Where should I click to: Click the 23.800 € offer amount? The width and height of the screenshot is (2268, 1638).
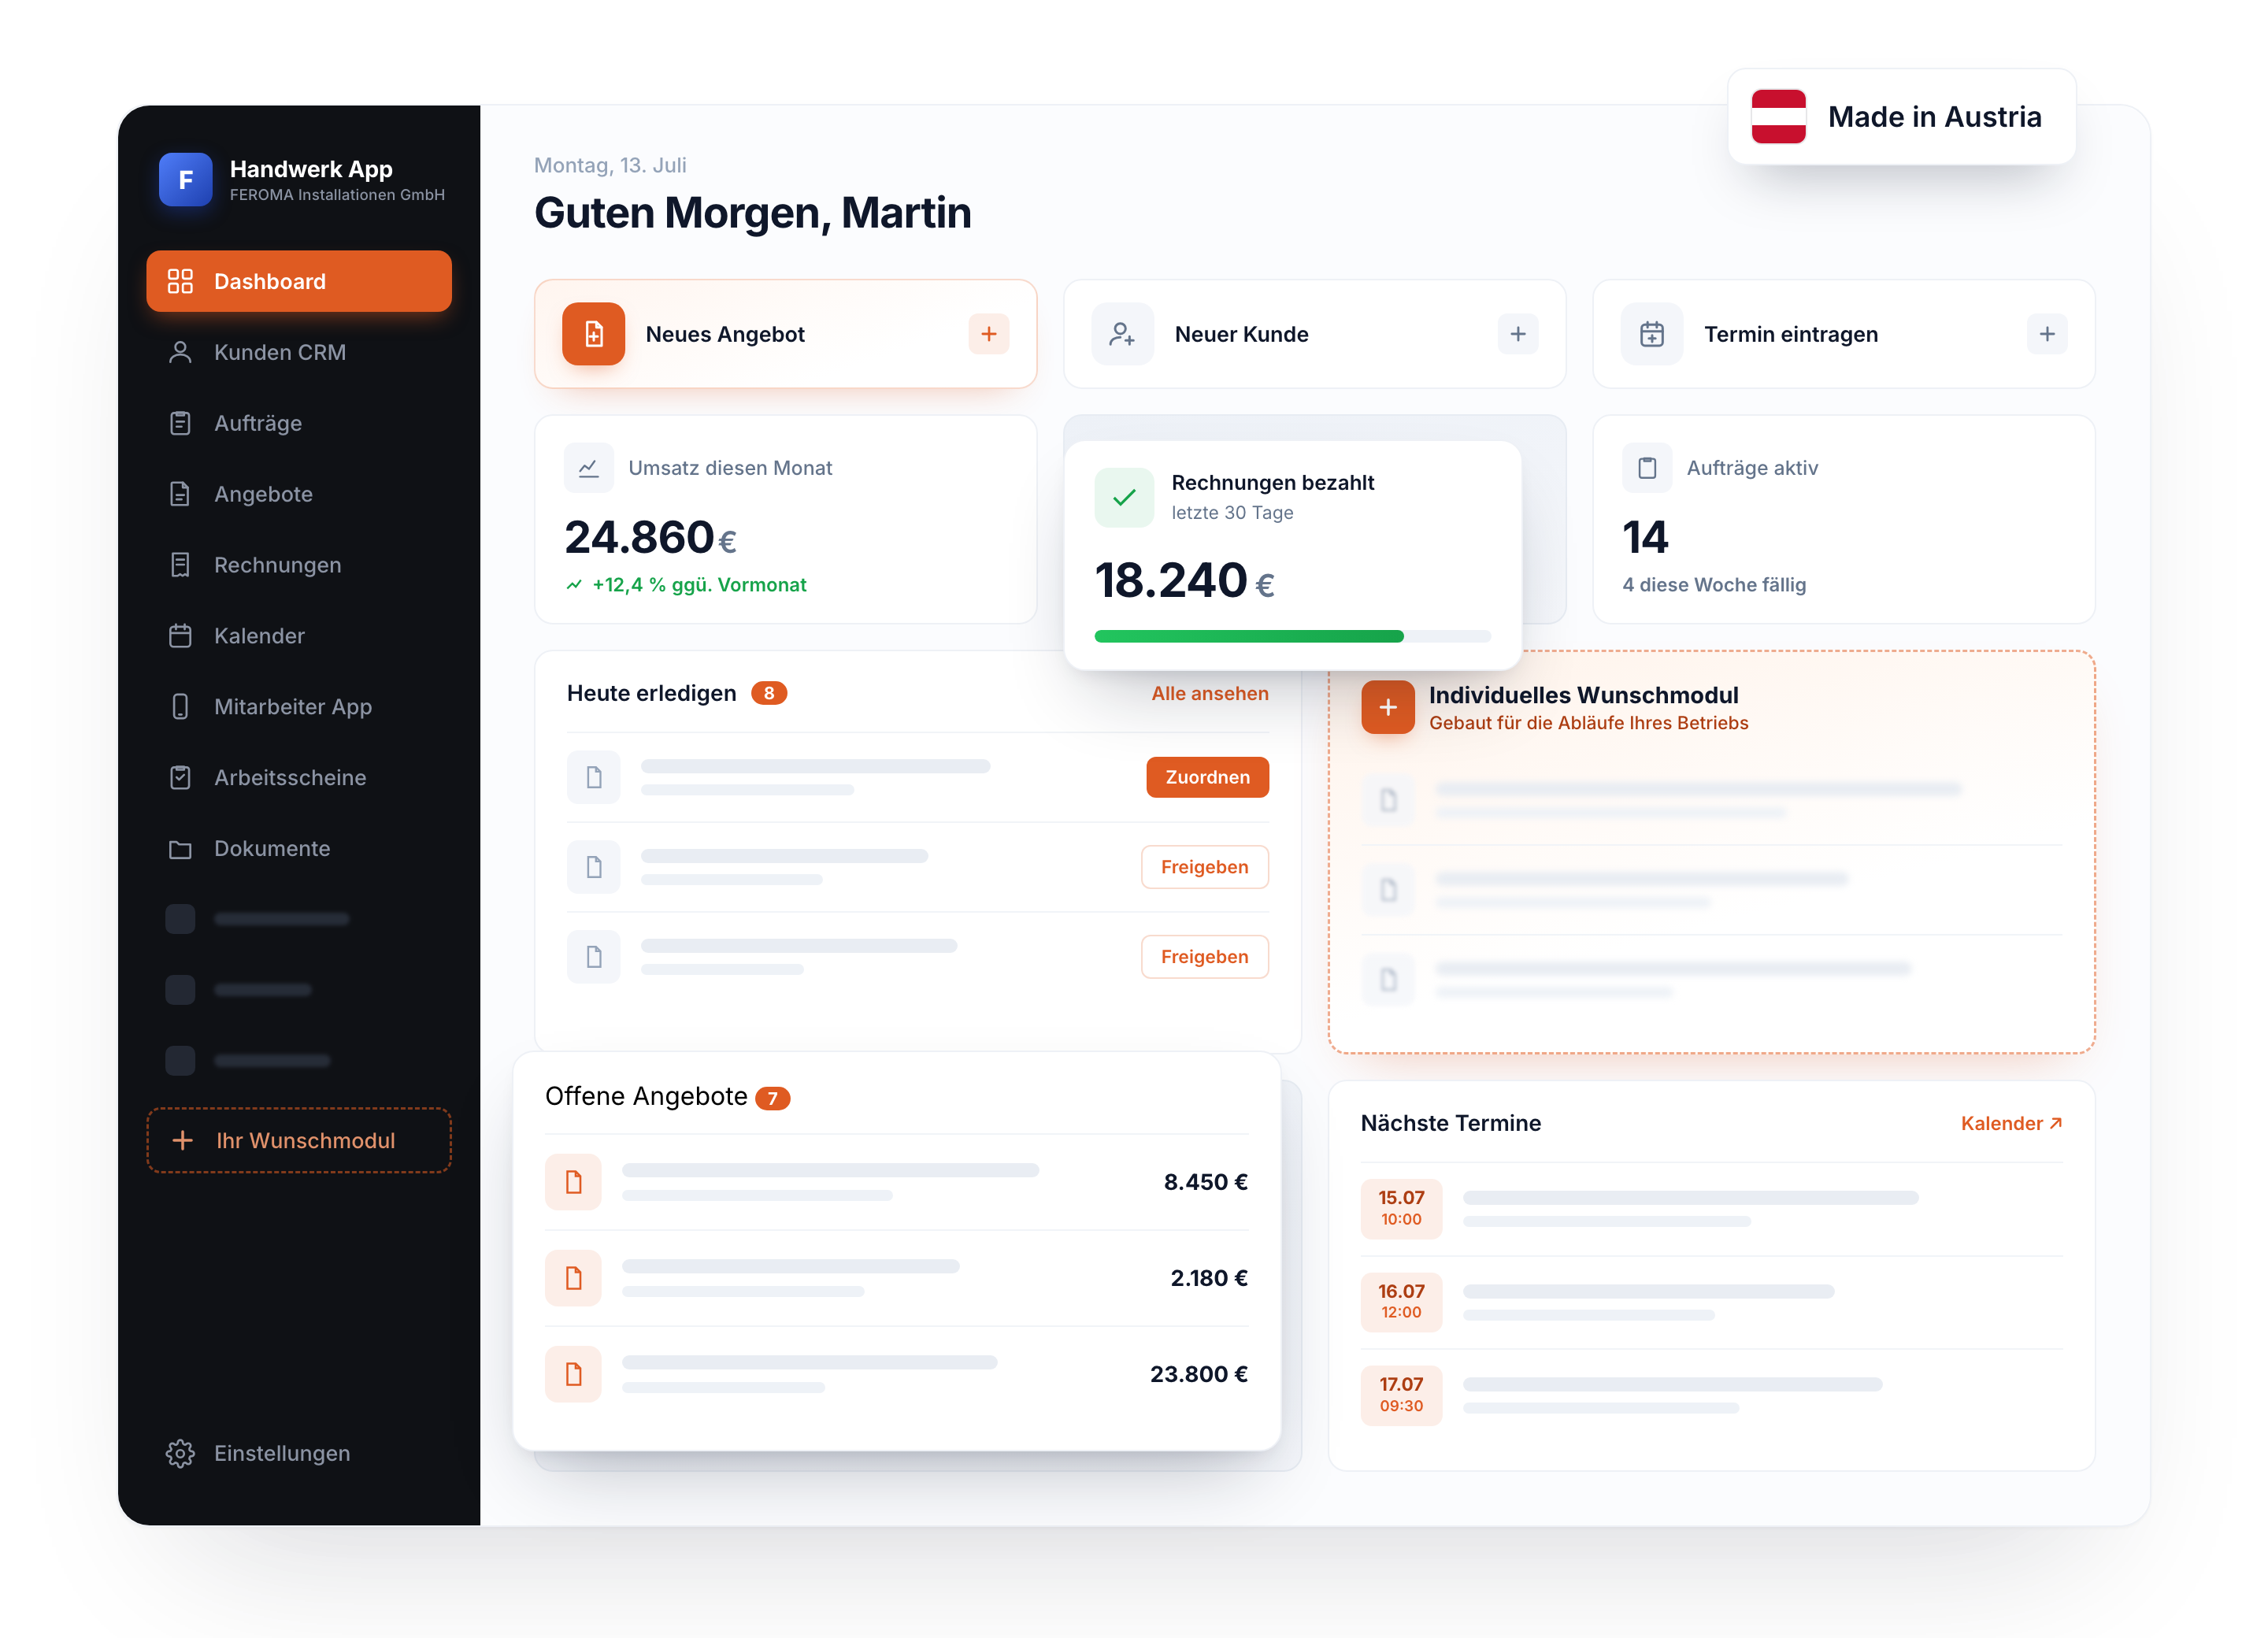pyautogui.click(x=1198, y=1374)
